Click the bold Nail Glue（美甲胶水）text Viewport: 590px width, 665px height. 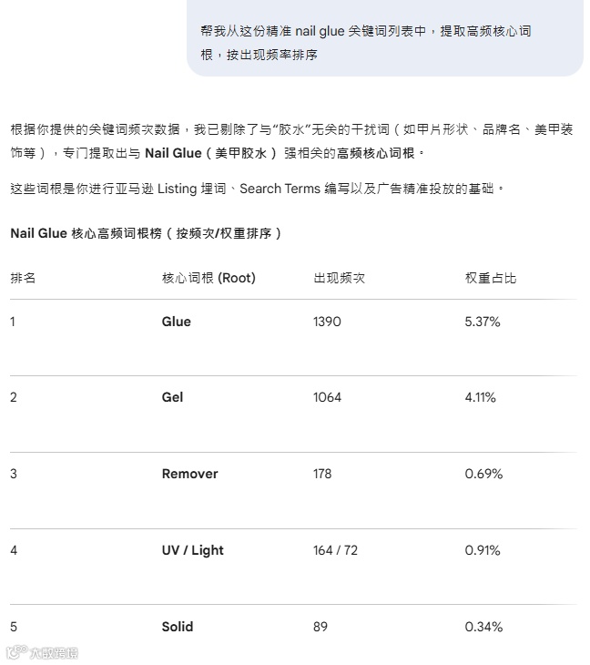(210, 153)
